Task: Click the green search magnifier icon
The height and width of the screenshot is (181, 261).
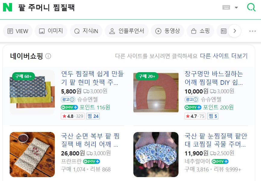Action: [251, 7]
